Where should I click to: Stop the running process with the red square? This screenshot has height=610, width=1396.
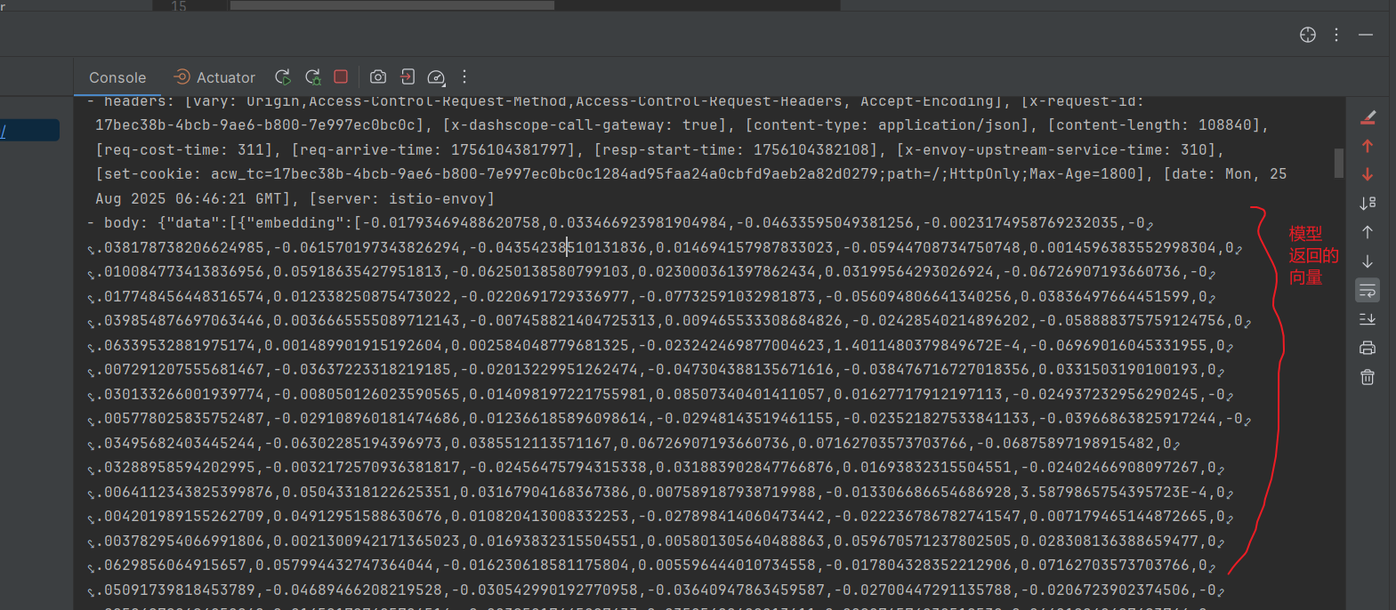coord(341,77)
